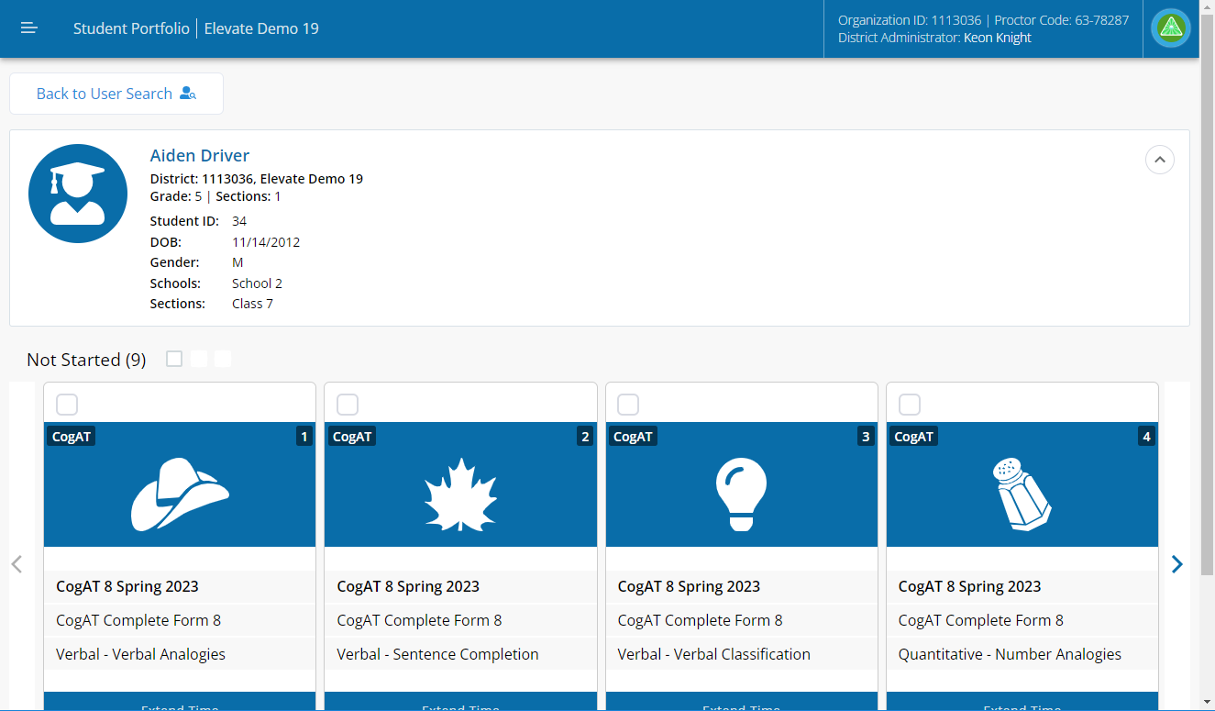
Task: Click Proctor Code 63-78287 text
Action: pyautogui.click(x=1061, y=20)
